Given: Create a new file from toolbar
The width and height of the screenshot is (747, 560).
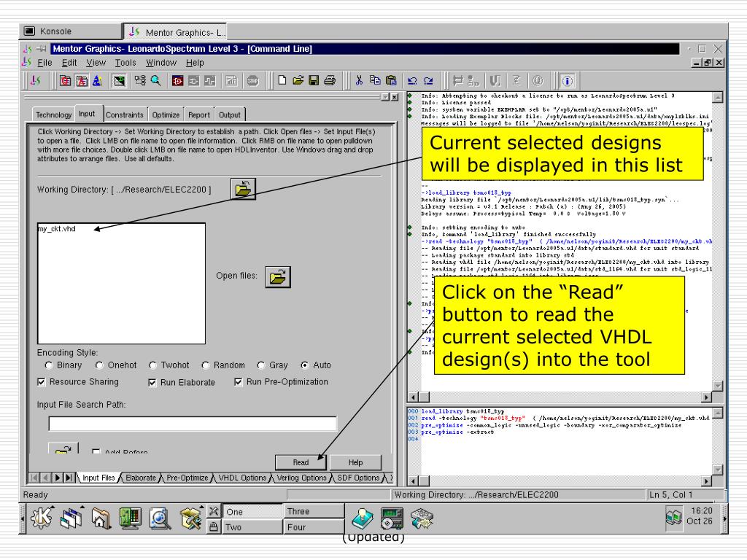Looking at the screenshot, I should (x=282, y=80).
